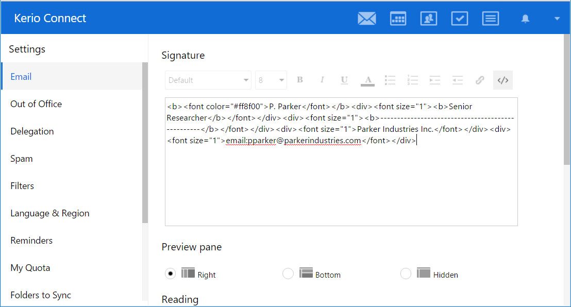Screen dimensions: 571x307
Task: Click the main page vertical scrollbar
Action: point(567,99)
